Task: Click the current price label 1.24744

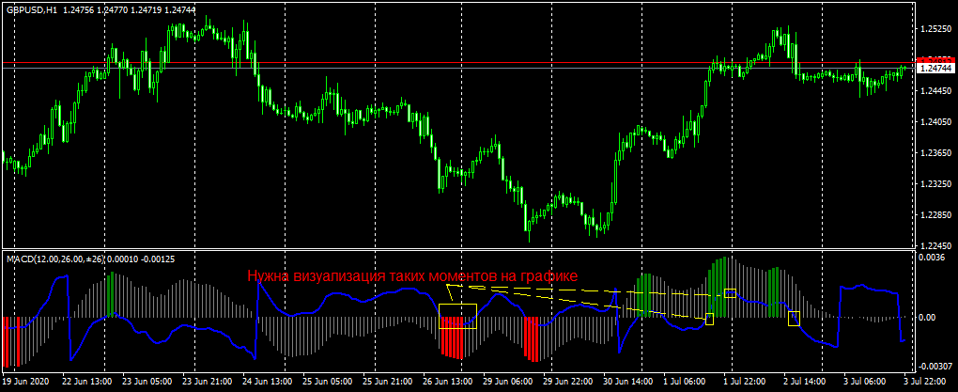Action: (935, 69)
